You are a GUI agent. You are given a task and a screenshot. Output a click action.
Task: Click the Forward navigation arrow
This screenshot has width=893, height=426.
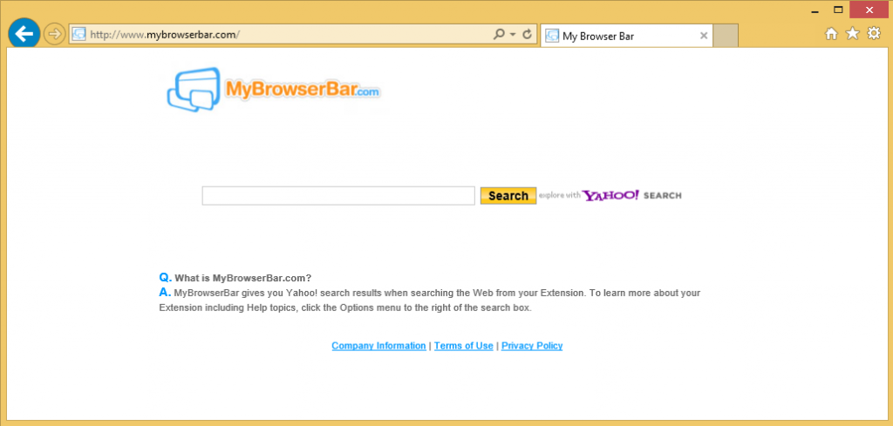click(55, 34)
